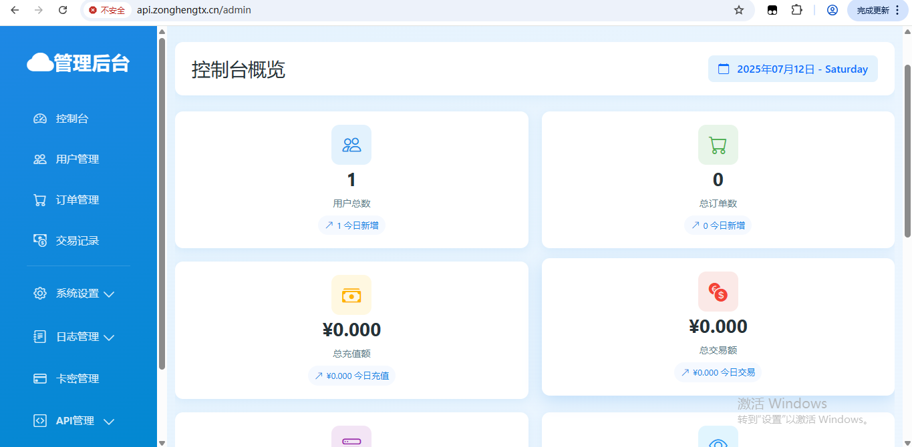Click the 用户总数 label
The width and height of the screenshot is (912, 447).
click(351, 203)
